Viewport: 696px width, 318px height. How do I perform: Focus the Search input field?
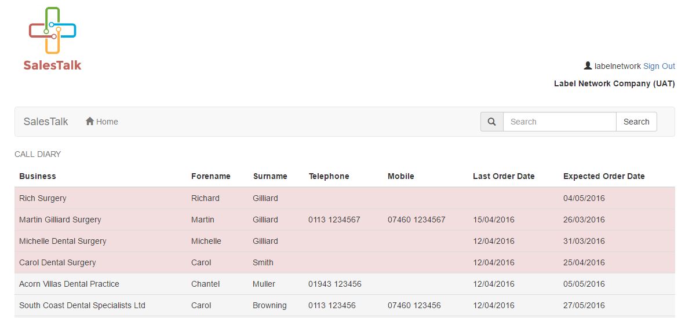(559, 122)
